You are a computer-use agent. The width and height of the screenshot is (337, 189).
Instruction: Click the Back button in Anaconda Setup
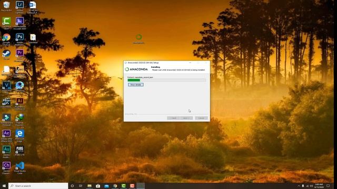click(x=173, y=118)
